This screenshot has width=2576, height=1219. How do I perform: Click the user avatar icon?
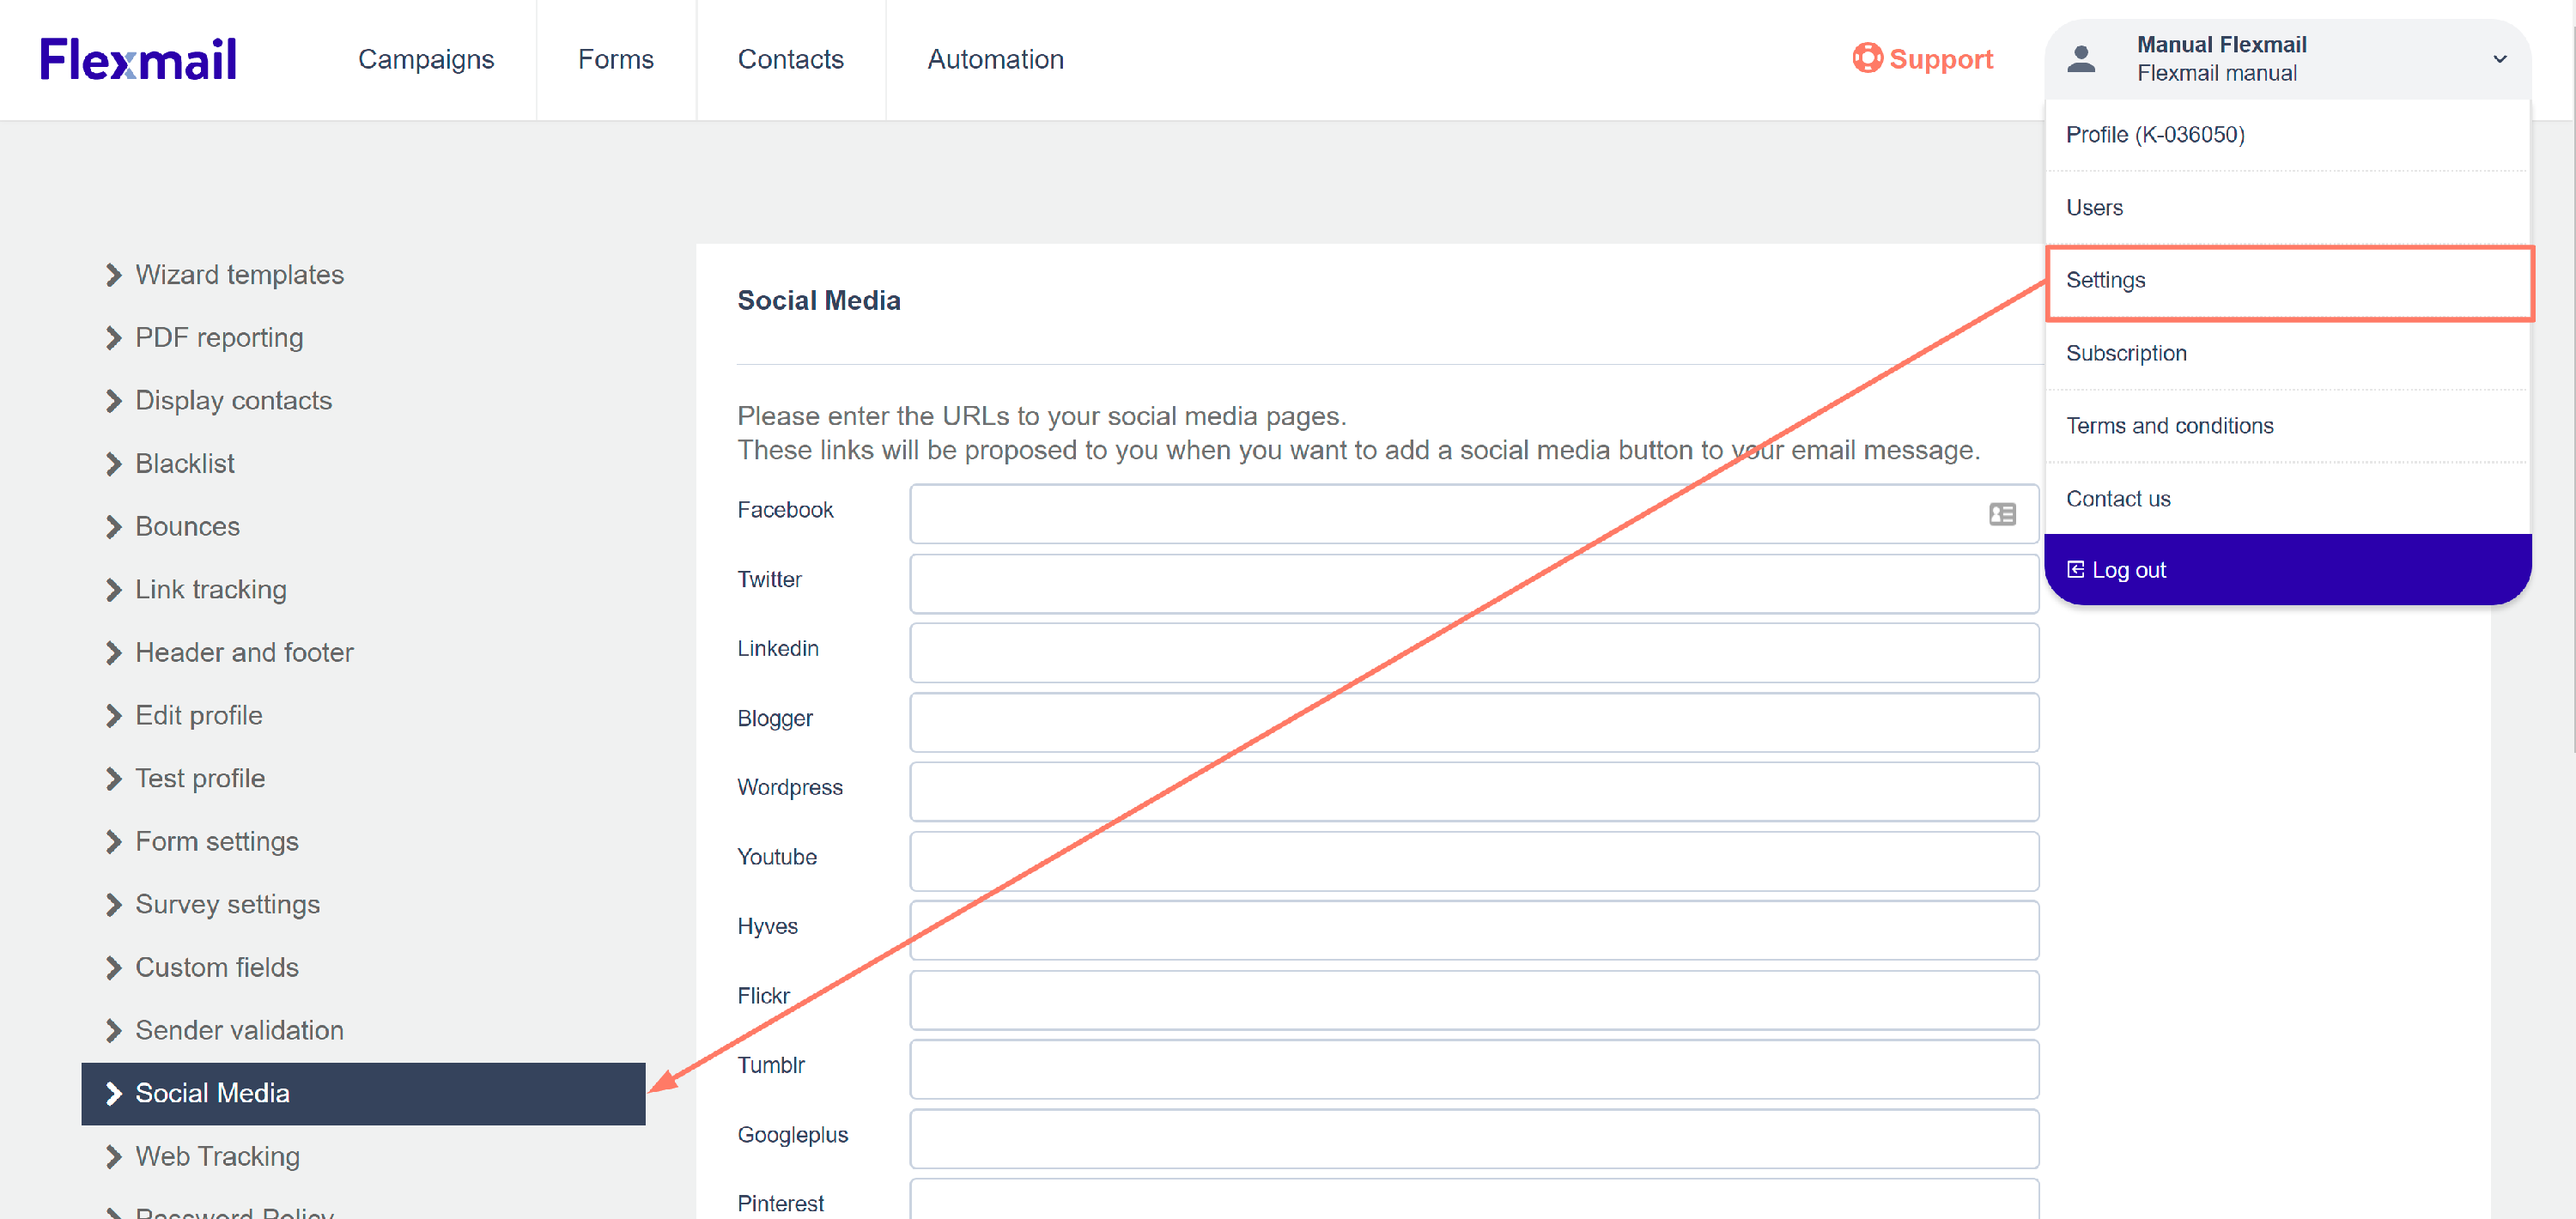[x=2081, y=59]
